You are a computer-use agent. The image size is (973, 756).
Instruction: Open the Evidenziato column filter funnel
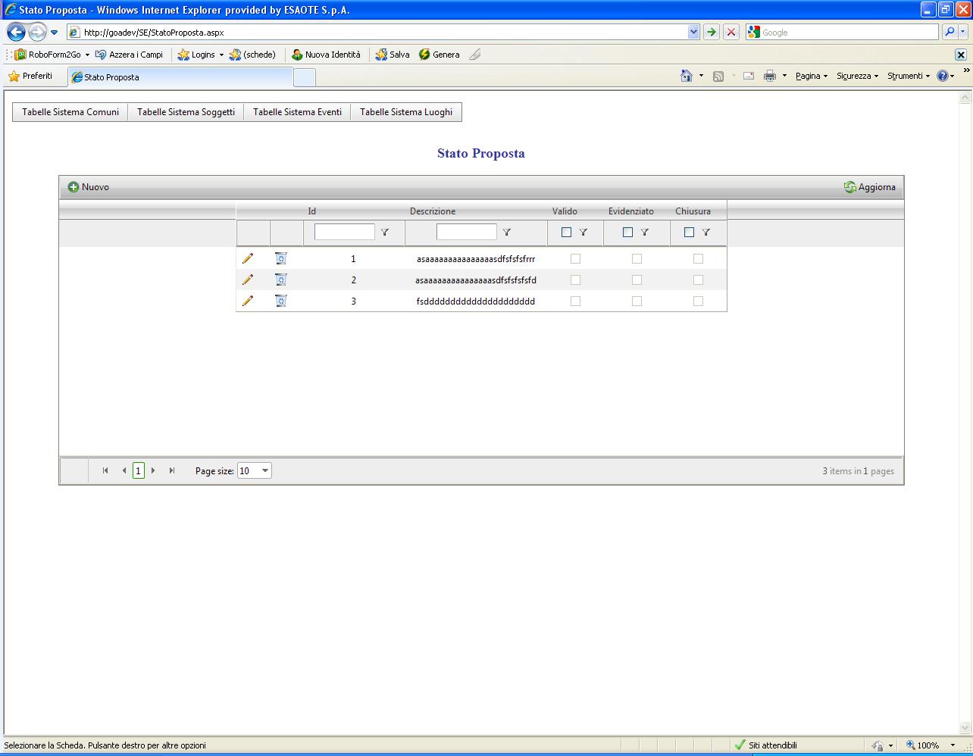click(645, 233)
